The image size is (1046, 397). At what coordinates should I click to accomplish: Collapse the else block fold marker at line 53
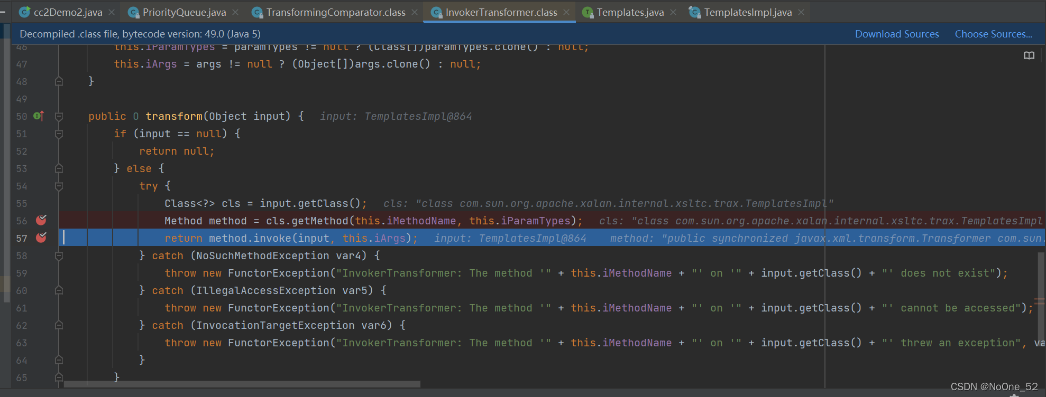pyautogui.click(x=59, y=168)
